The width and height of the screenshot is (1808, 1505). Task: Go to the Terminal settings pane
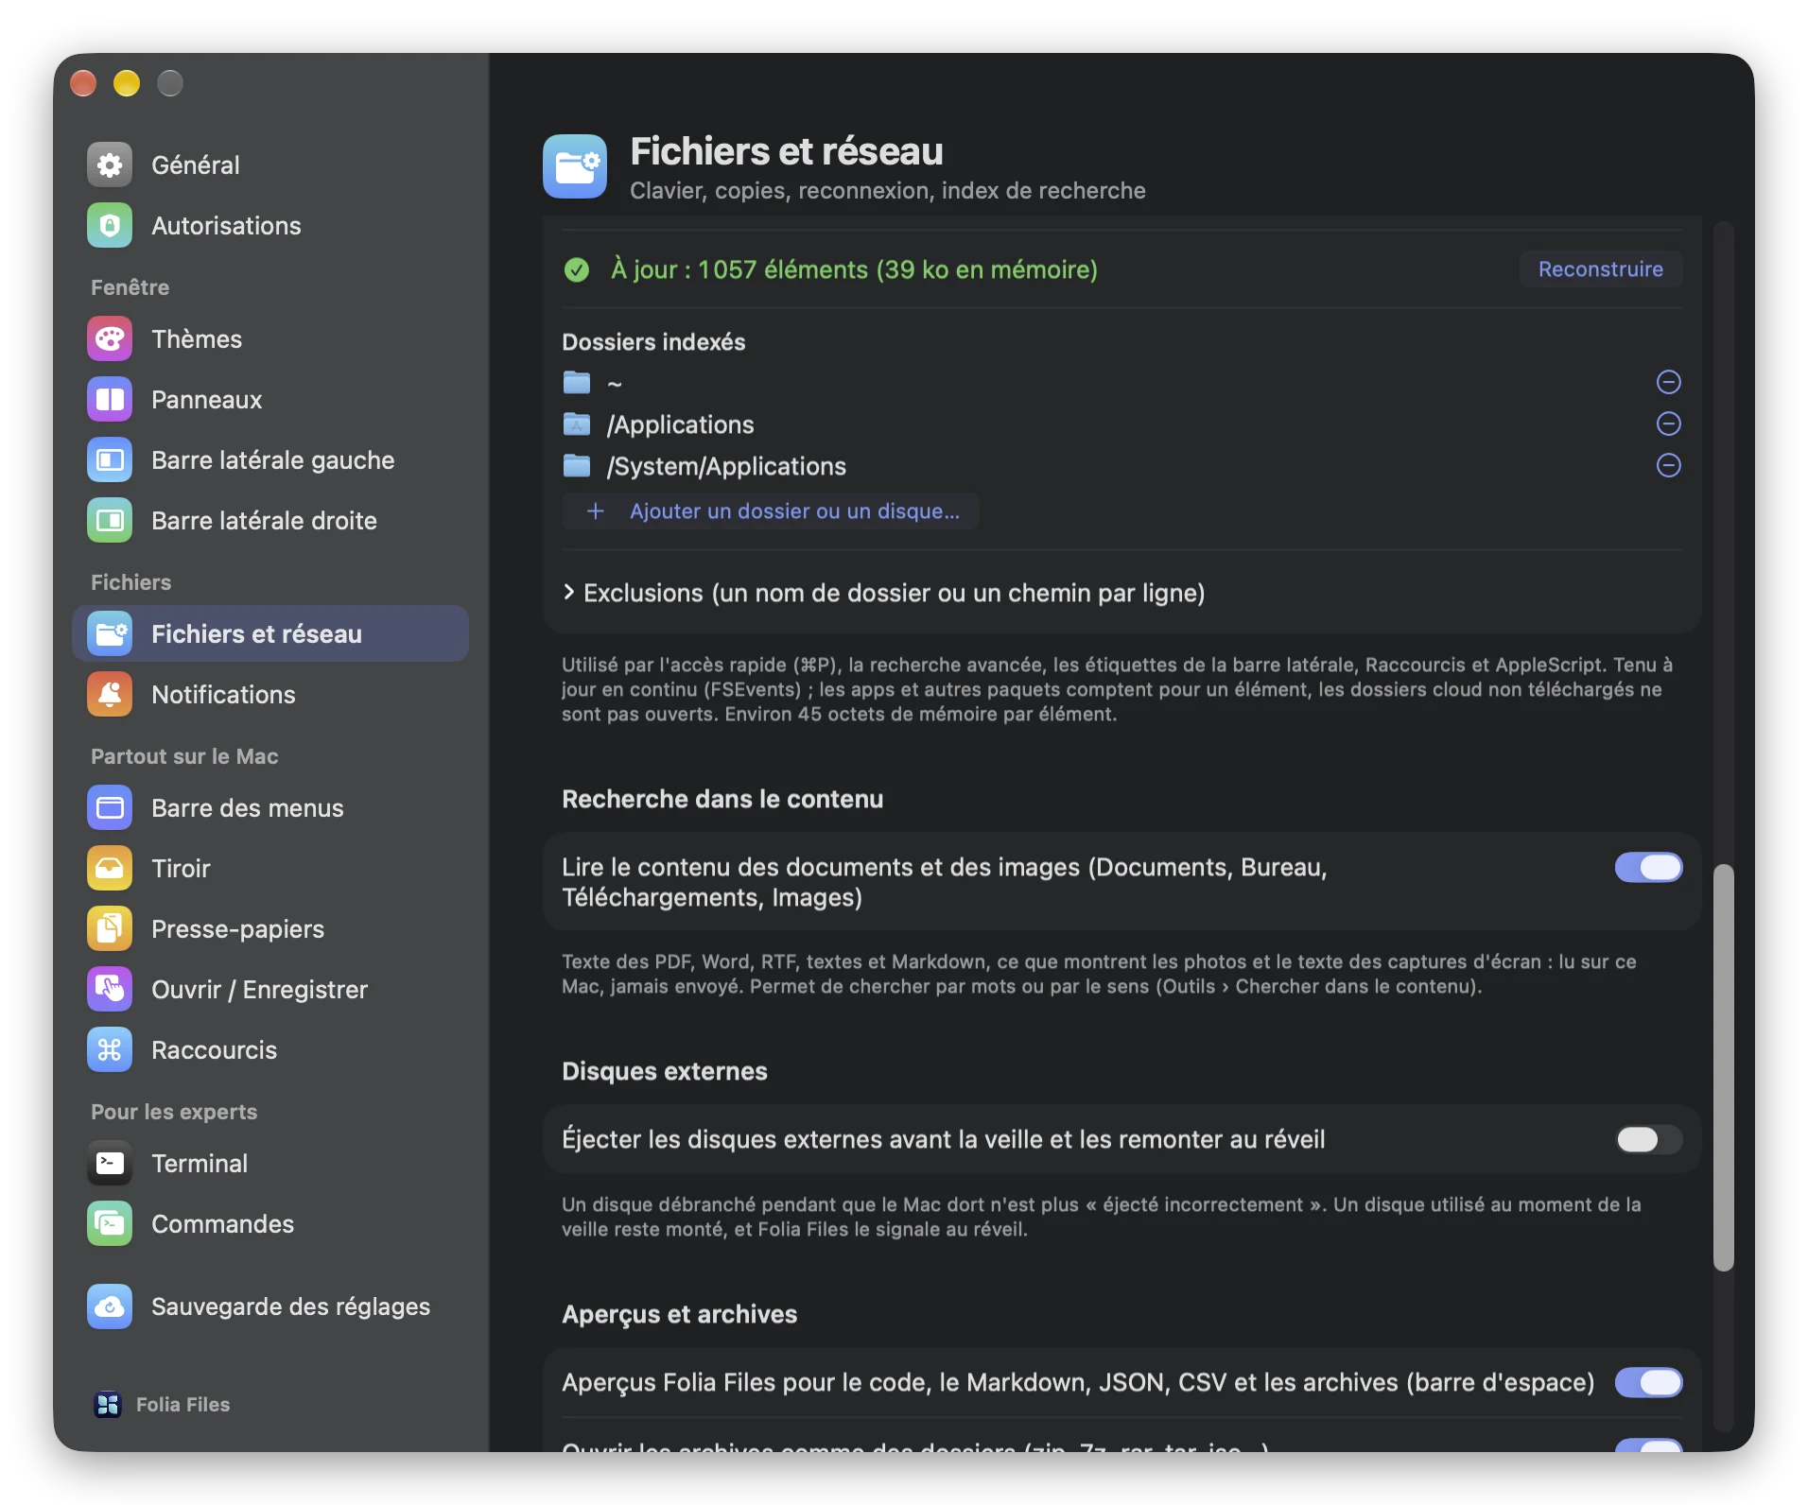270,1164
